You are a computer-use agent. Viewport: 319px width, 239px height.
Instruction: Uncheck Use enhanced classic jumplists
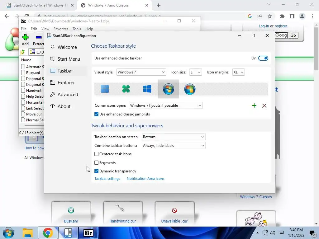pyautogui.click(x=97, y=114)
